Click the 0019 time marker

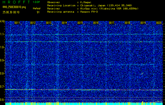pos(143,23)
